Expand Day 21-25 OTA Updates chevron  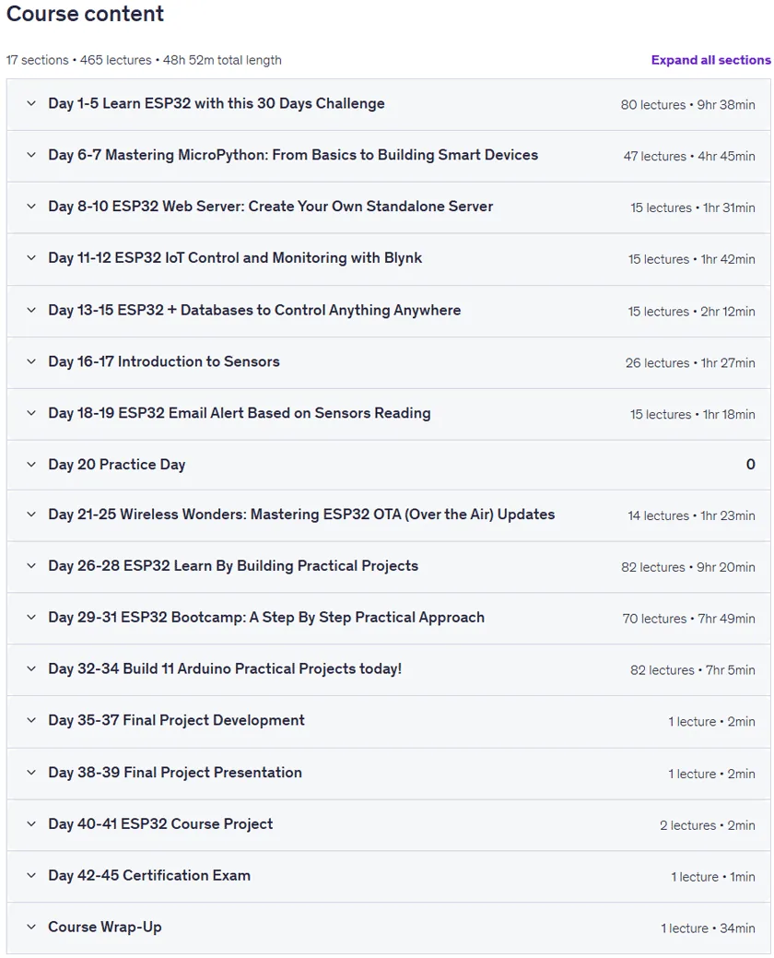tap(31, 514)
